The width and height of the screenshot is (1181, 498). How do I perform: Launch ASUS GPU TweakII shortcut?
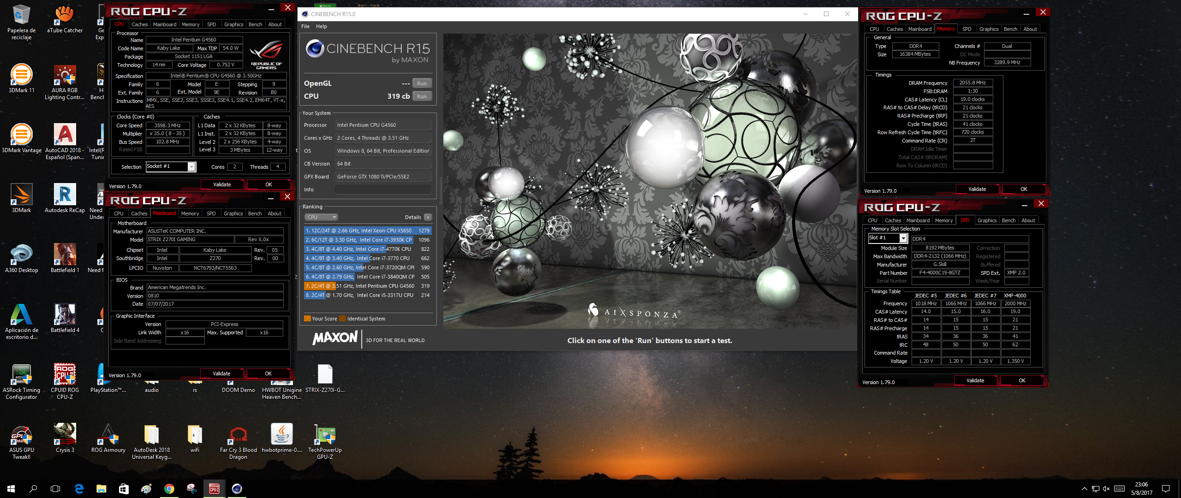(21, 442)
